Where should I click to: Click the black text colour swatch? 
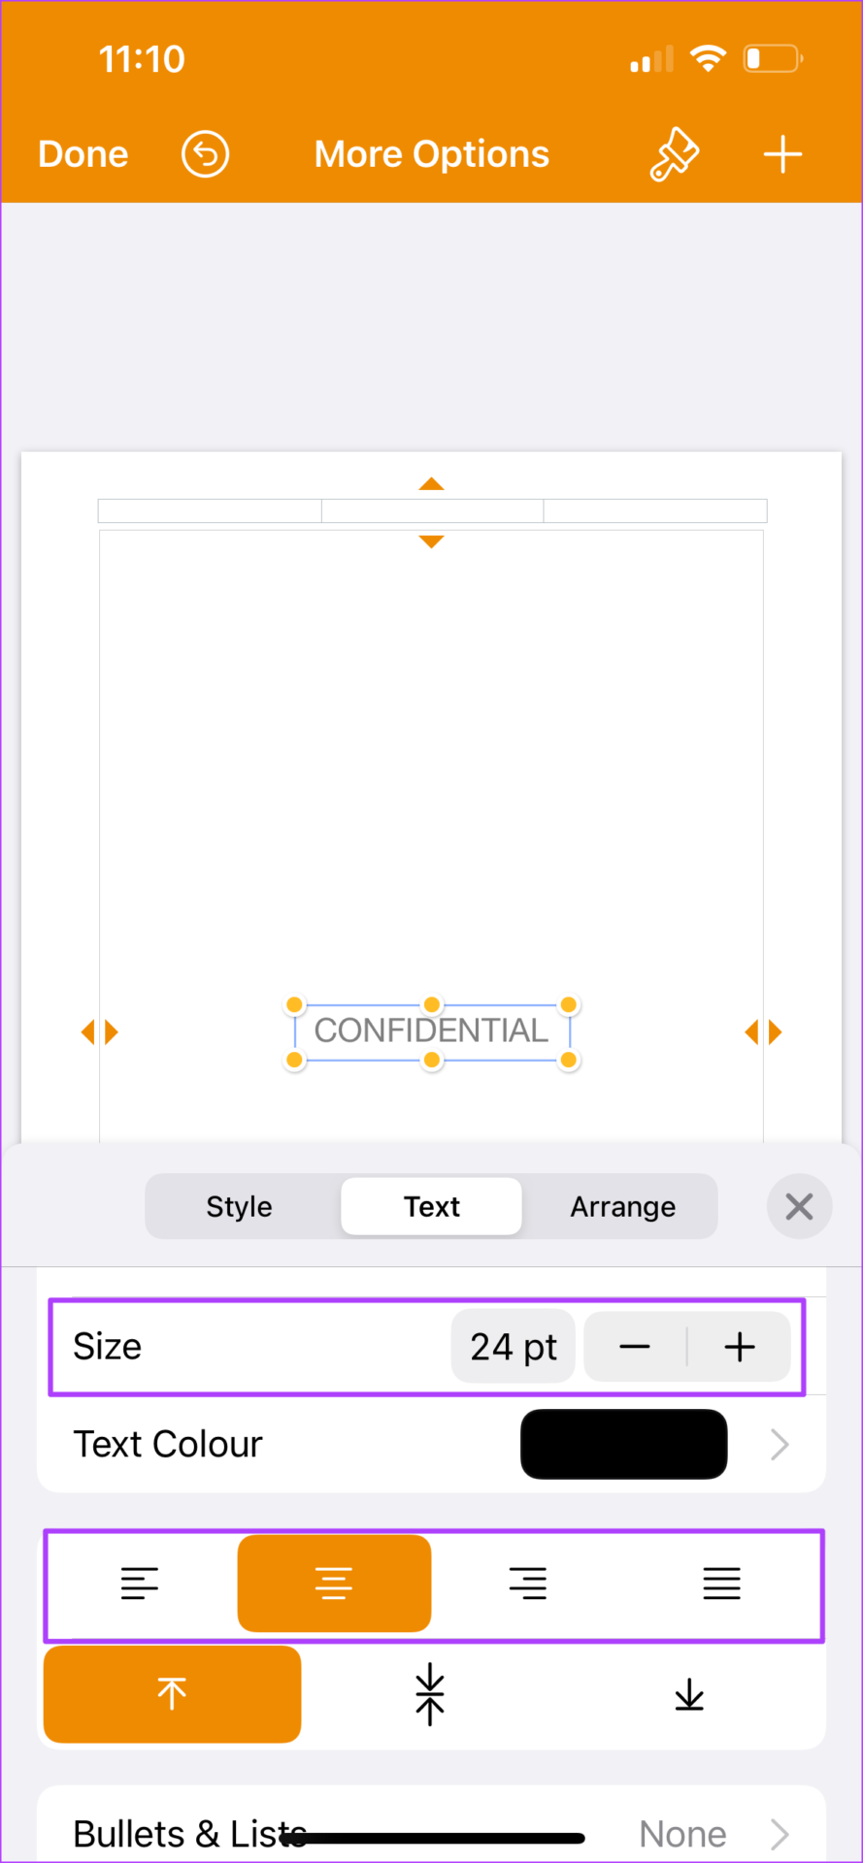[624, 1445]
